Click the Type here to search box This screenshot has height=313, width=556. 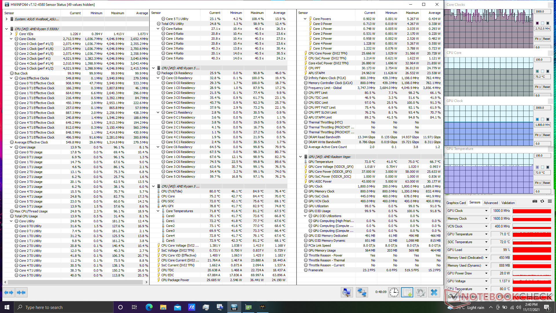point(63,307)
